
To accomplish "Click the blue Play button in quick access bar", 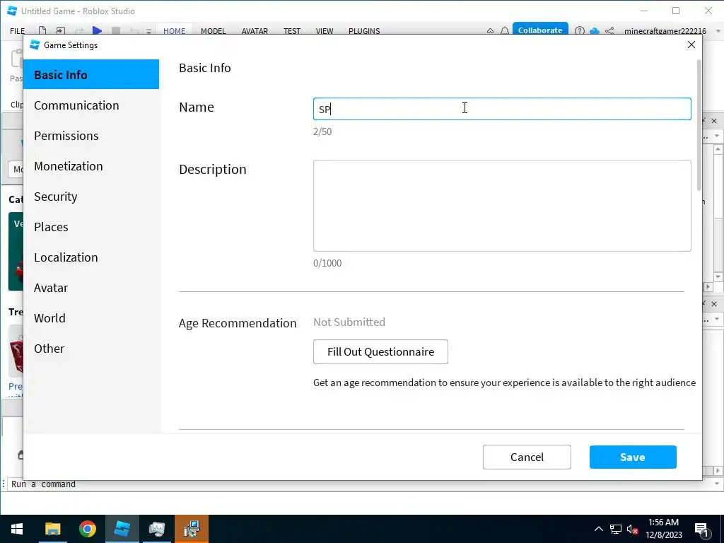I will (x=97, y=30).
